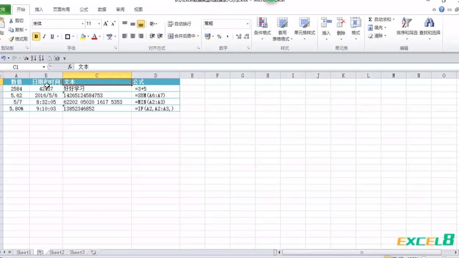Viewport: 459px width, 258px height.
Task: Open the font name dropdown showing 宋体
Action: tap(57, 24)
